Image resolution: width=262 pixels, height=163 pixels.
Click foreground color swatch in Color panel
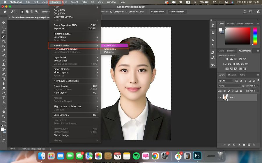220,30
